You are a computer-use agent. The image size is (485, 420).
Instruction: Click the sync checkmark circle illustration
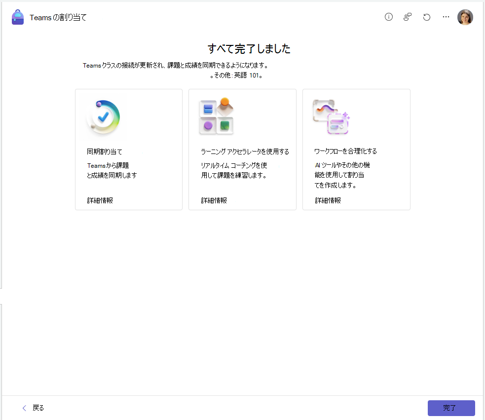click(x=103, y=117)
